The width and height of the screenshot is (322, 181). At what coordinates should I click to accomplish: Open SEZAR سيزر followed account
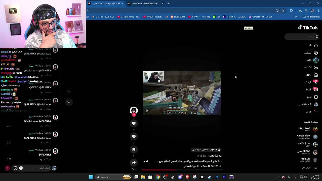(x=307, y=152)
